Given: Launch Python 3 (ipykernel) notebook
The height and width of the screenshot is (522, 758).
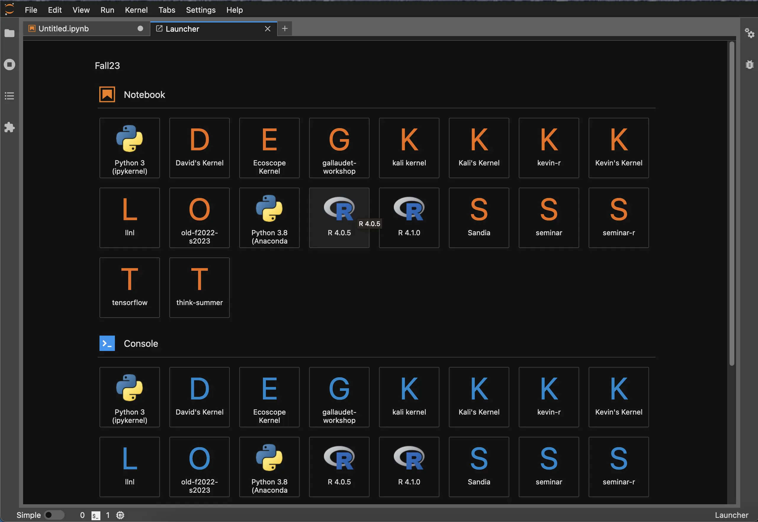Looking at the screenshot, I should click(x=130, y=148).
